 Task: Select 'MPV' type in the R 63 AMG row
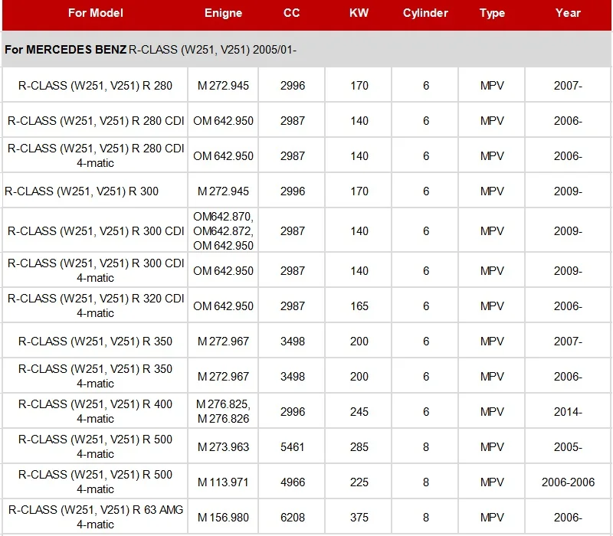(x=492, y=518)
